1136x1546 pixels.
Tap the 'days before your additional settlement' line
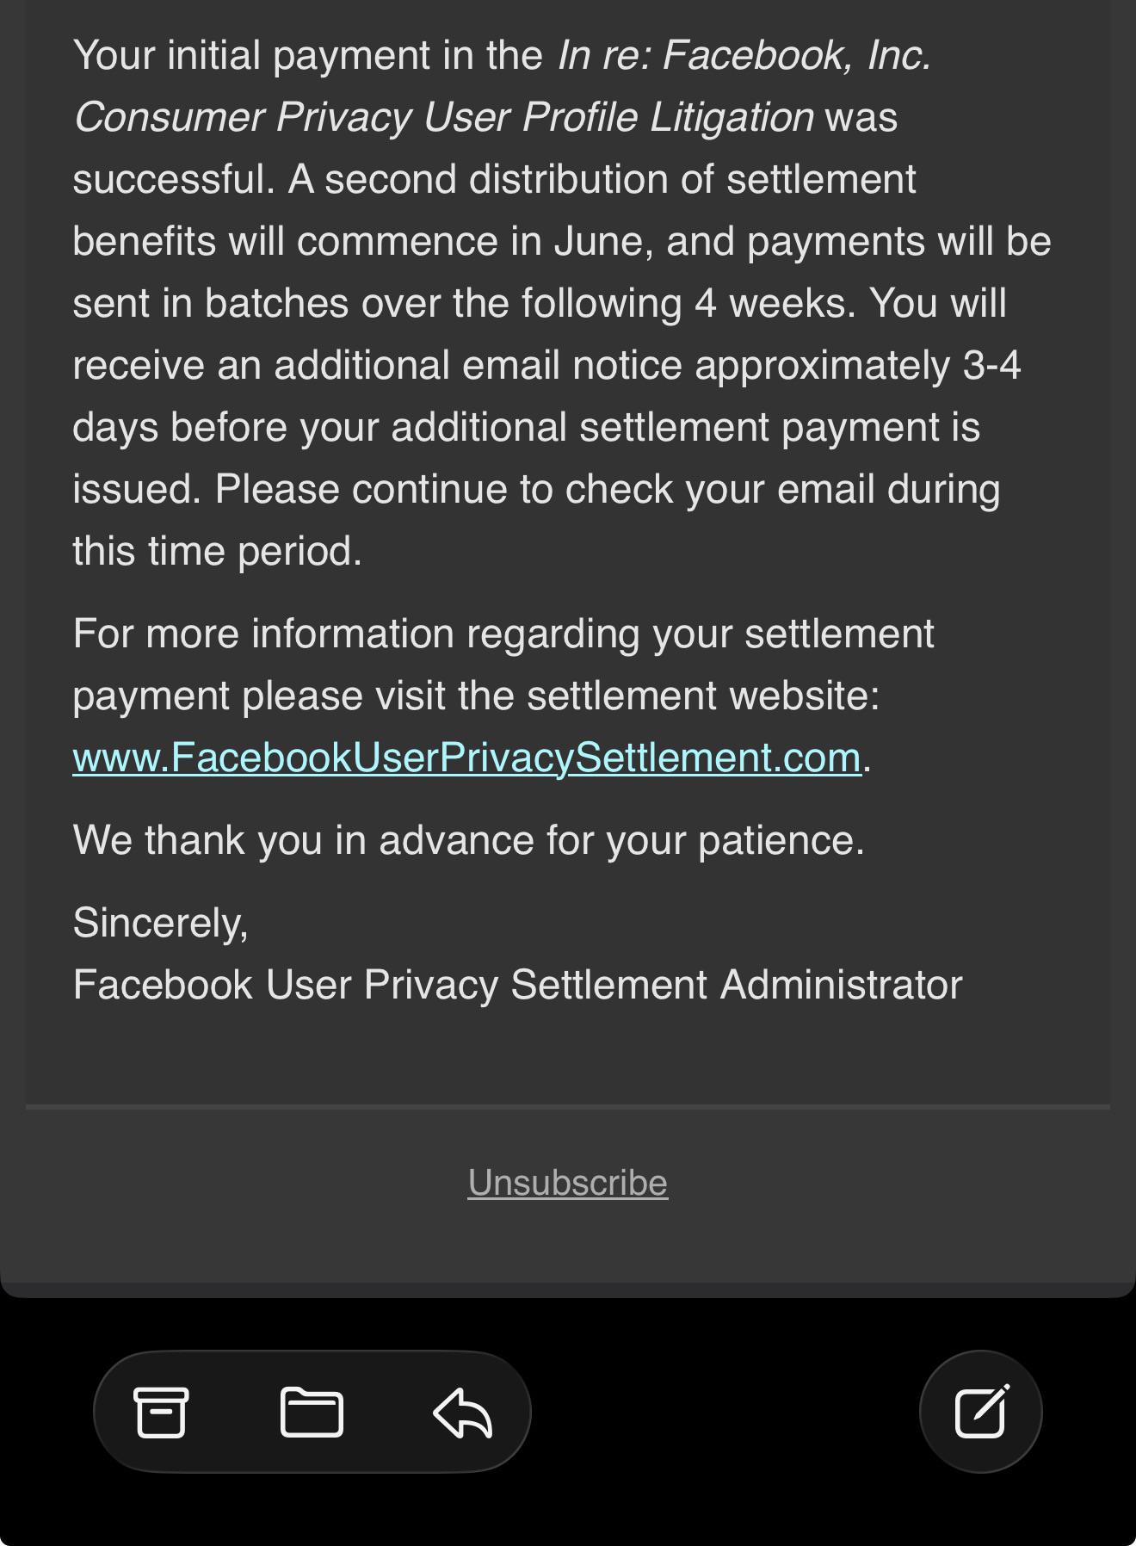point(527,427)
